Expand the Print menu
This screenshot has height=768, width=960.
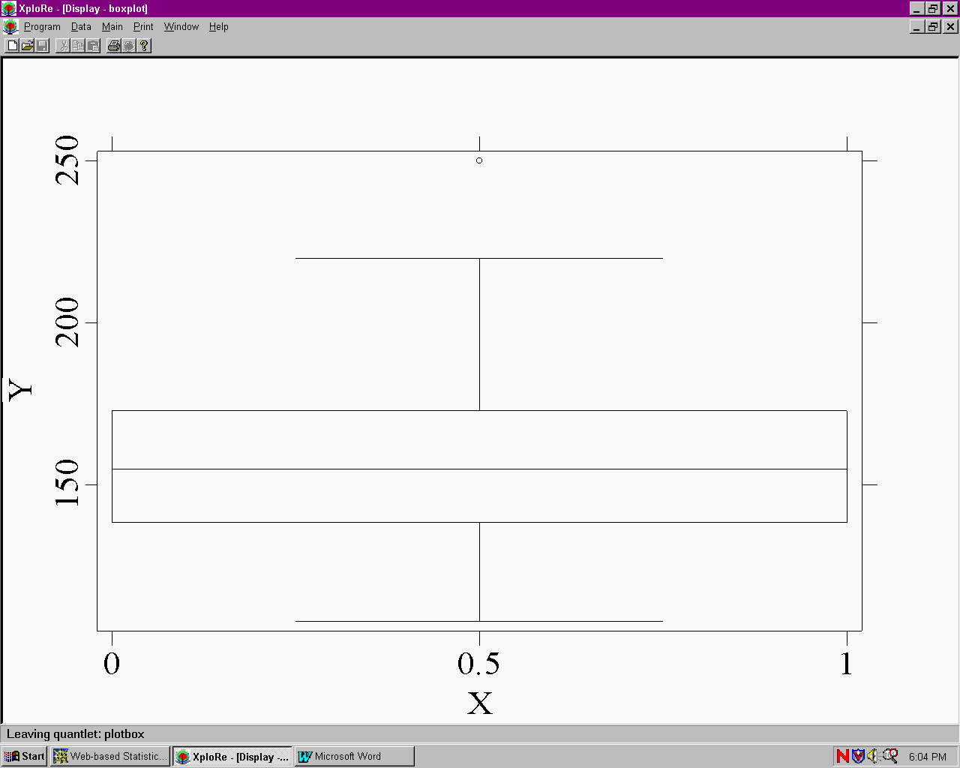(x=143, y=26)
